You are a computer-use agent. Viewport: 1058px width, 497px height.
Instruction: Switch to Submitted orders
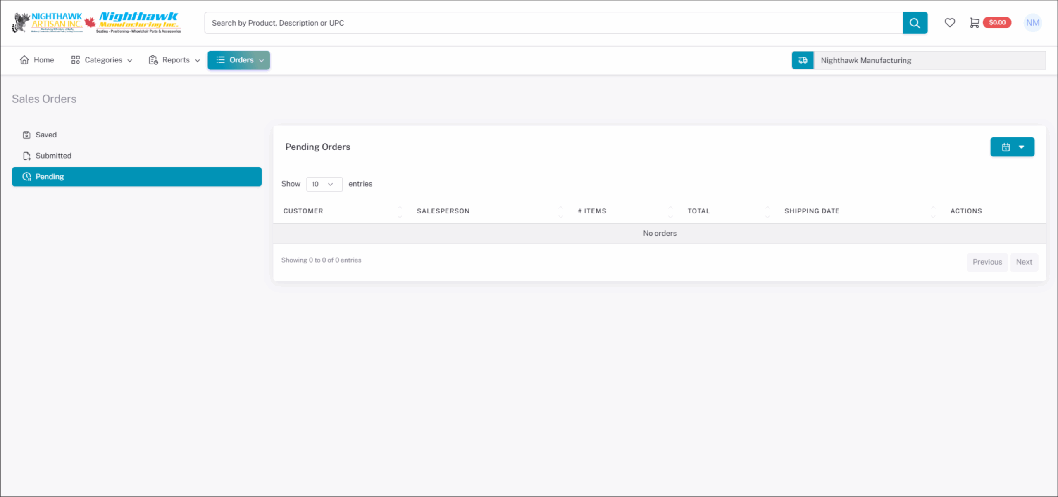[x=53, y=156]
